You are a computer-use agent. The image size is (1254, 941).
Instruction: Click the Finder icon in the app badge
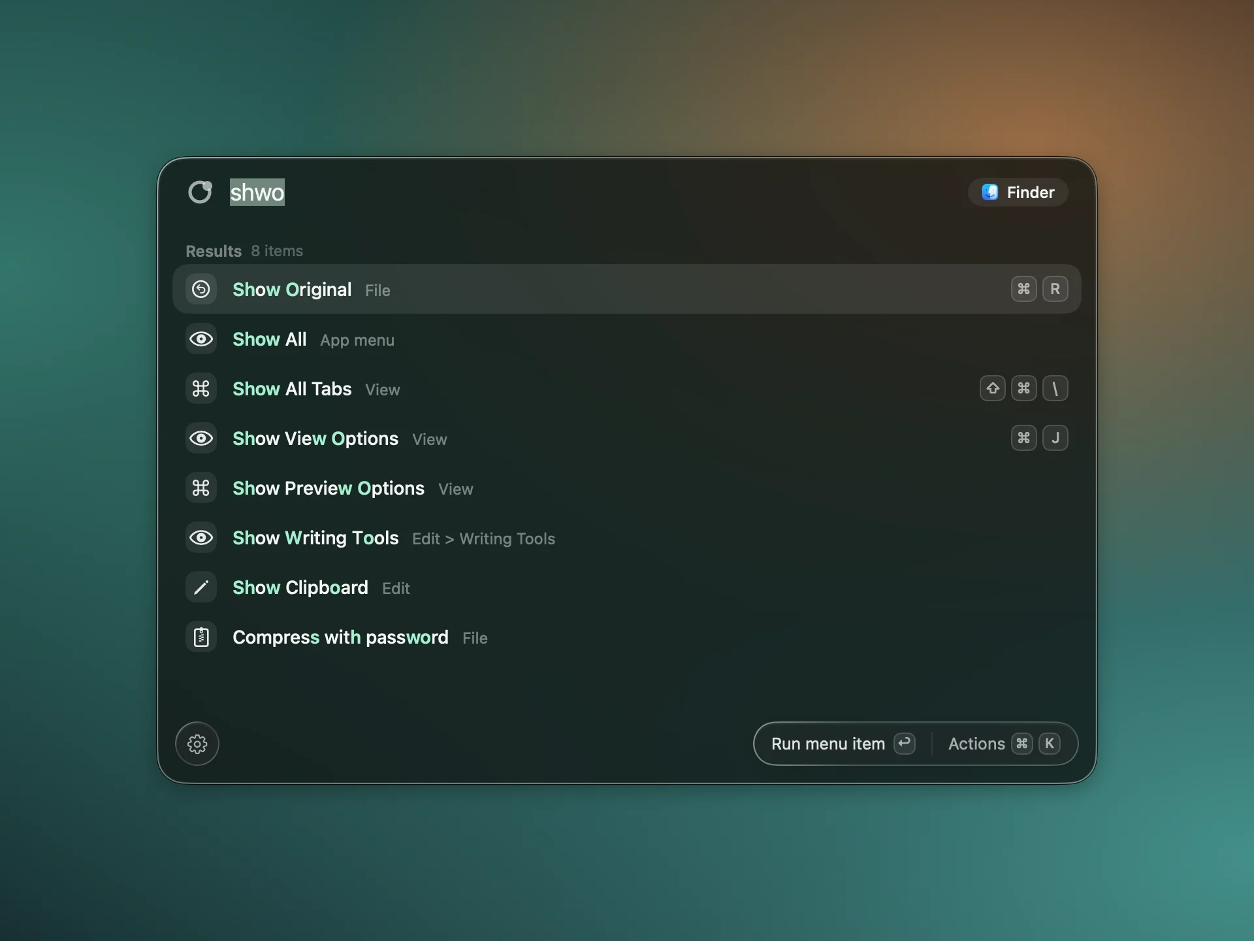coord(990,192)
